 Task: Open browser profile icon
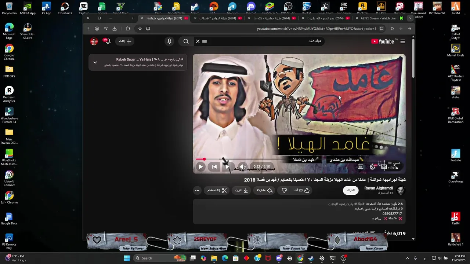(97, 29)
